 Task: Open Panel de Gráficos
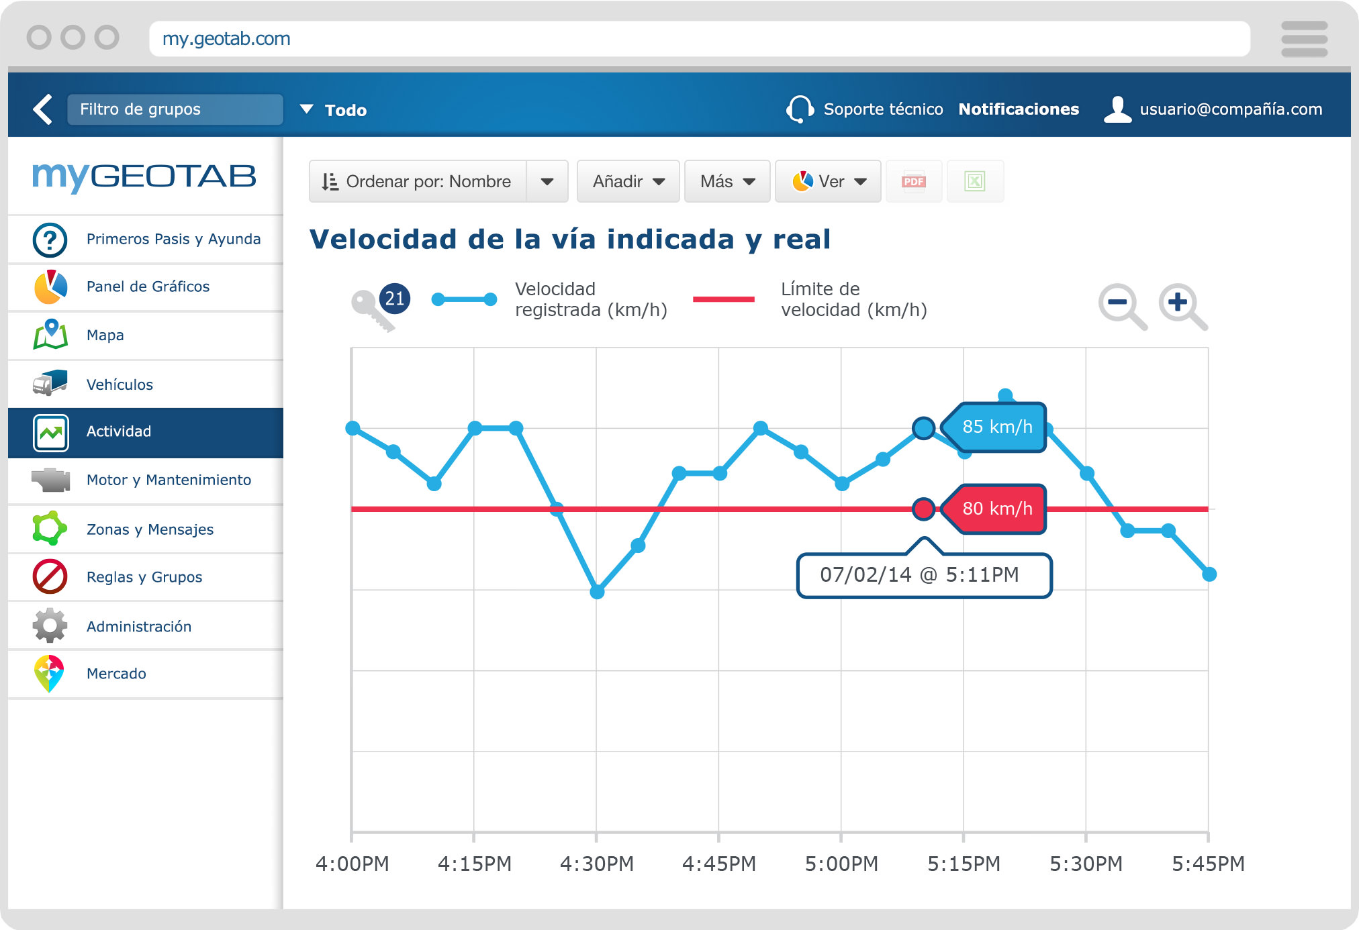(148, 287)
